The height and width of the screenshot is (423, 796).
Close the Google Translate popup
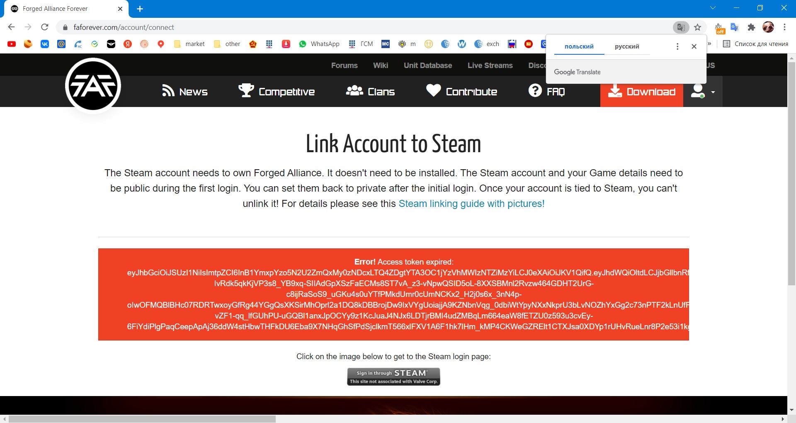[694, 46]
